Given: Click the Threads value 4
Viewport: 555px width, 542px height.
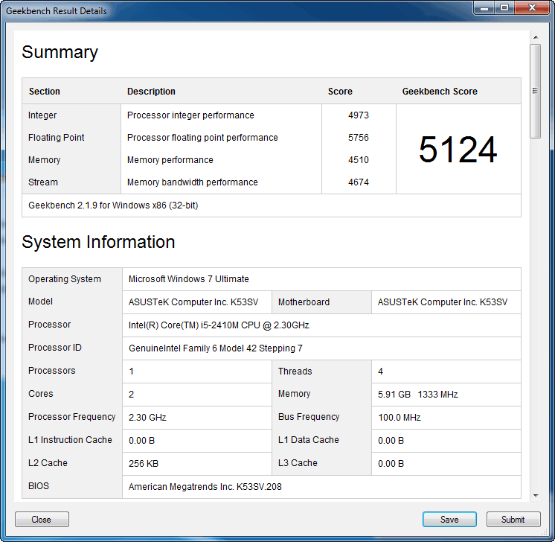Looking at the screenshot, I should click(380, 372).
